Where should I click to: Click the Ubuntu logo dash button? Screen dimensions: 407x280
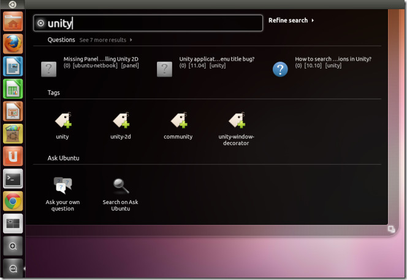[12, 4]
